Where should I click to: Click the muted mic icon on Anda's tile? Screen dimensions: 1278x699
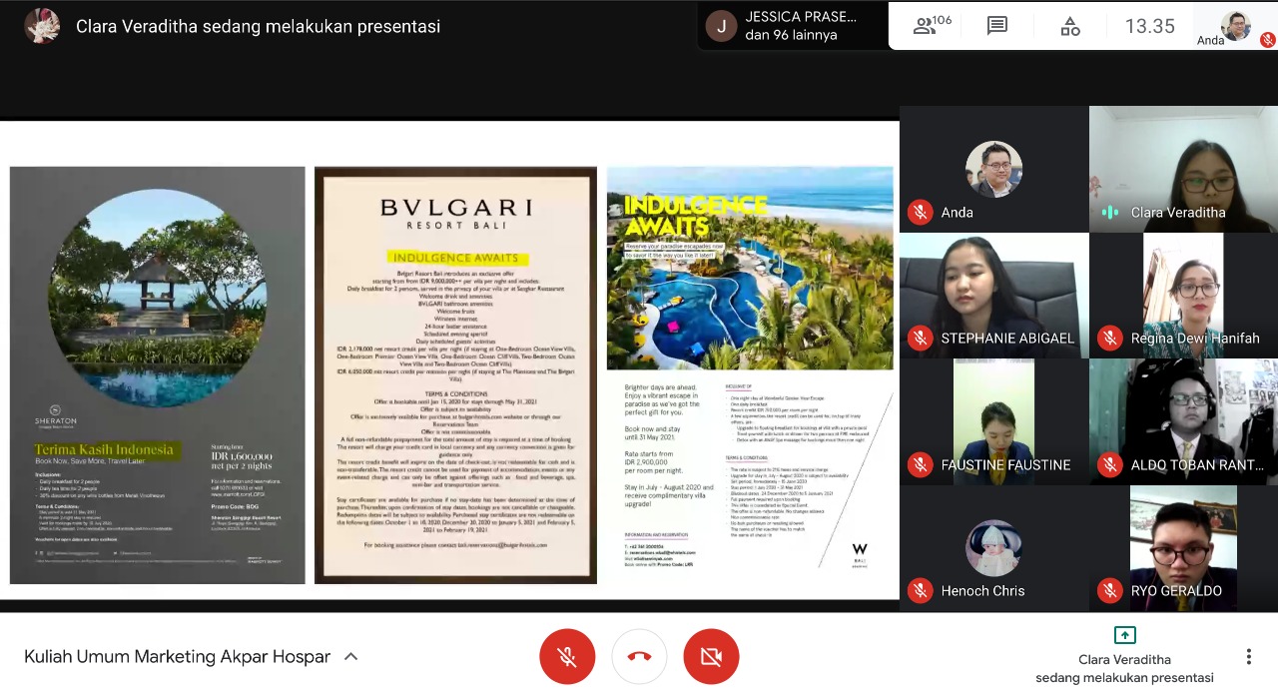[x=920, y=212]
